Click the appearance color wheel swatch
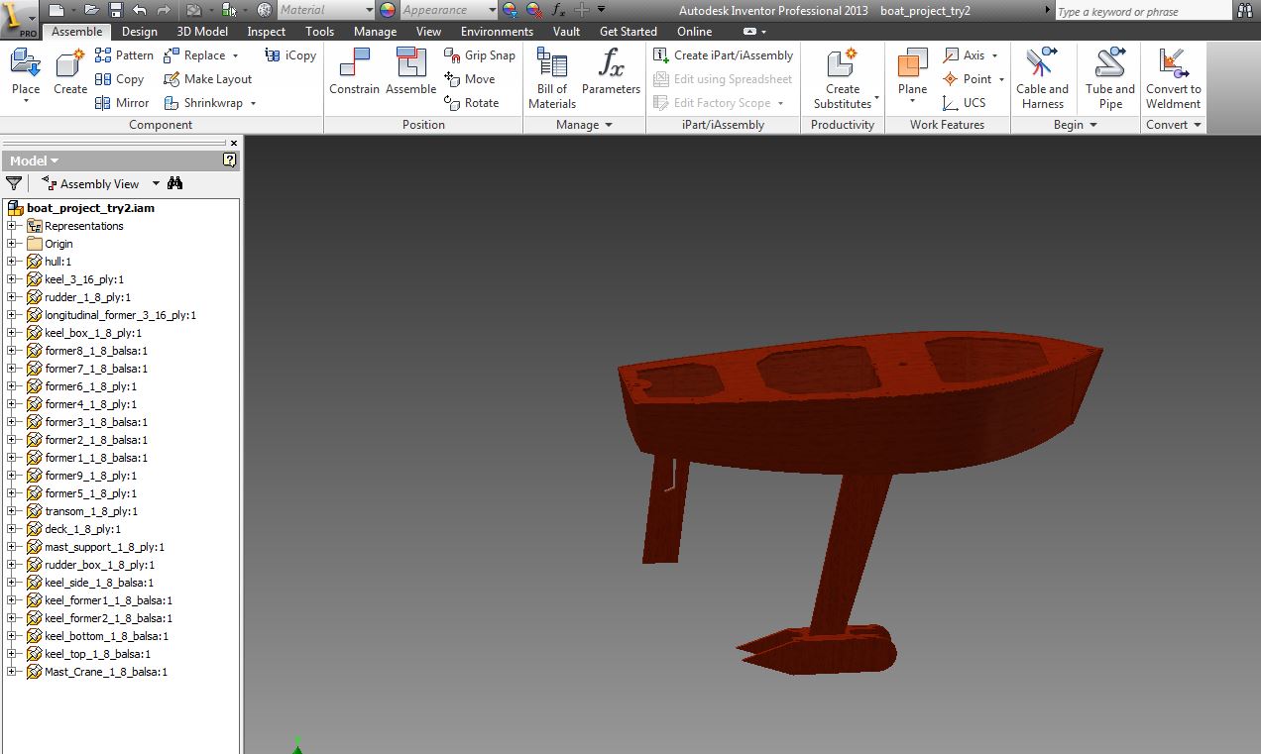 click(387, 10)
